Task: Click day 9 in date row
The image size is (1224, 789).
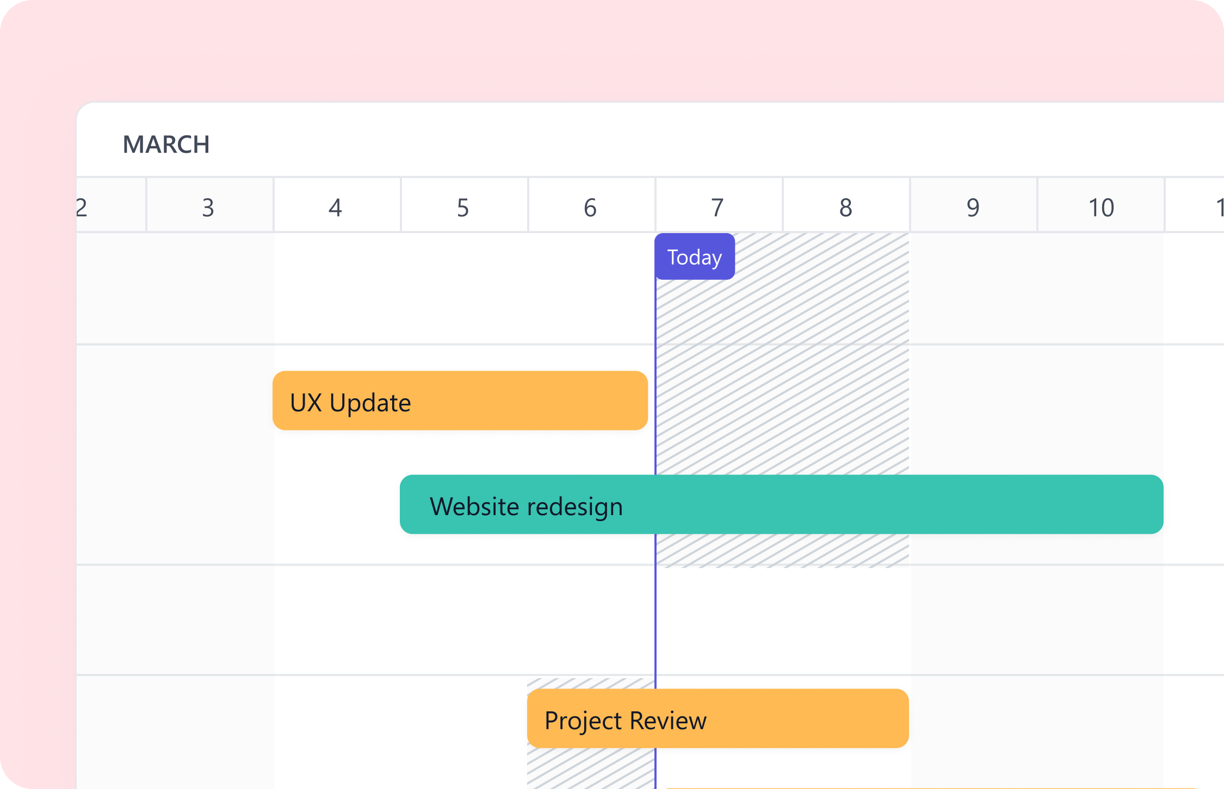Action: (973, 207)
